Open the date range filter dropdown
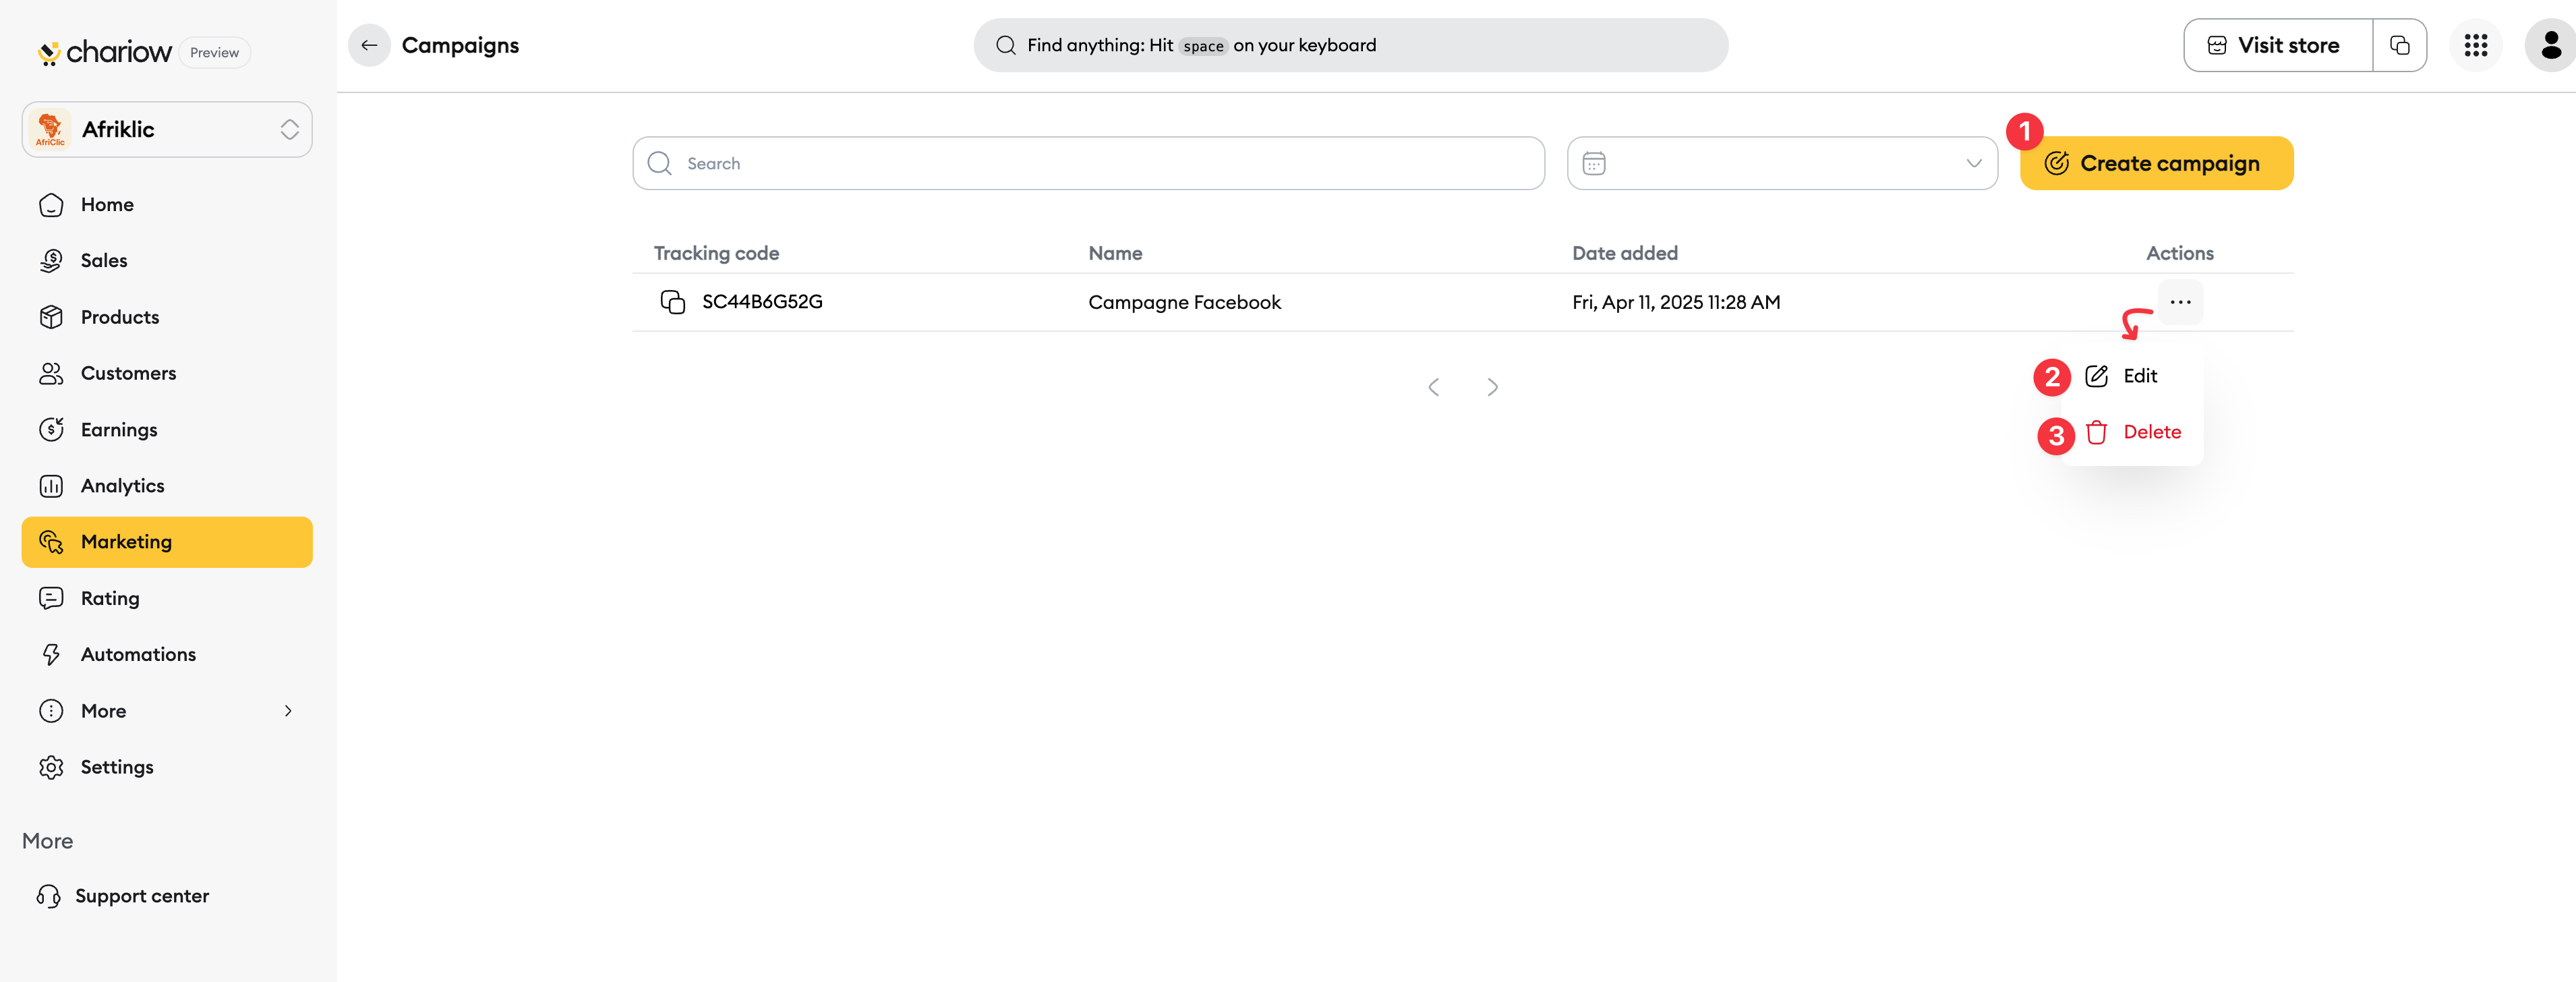The height and width of the screenshot is (982, 2576). (1782, 163)
